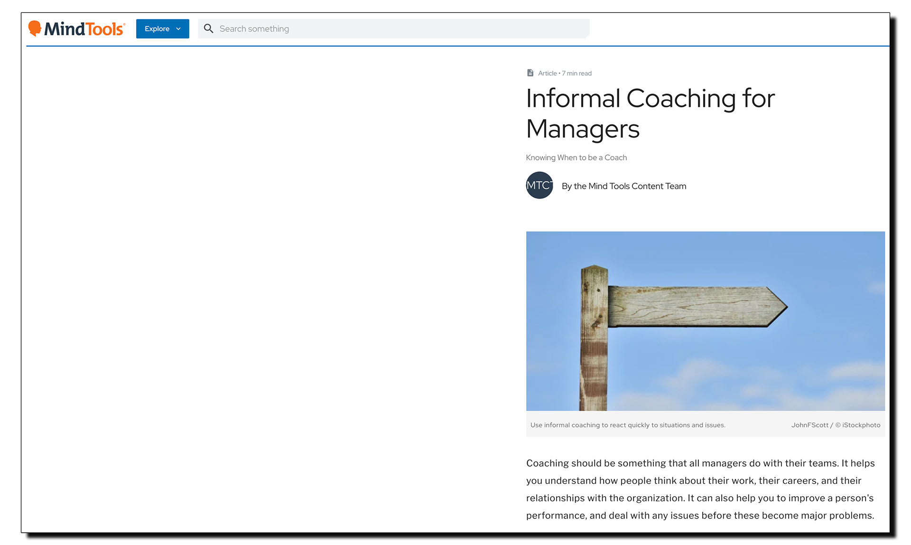Click the '7 min read' text

pyautogui.click(x=577, y=74)
